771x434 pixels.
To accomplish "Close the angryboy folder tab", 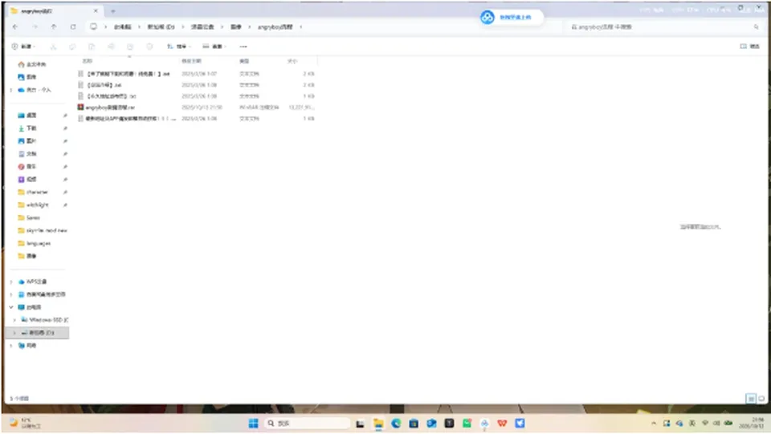I will 96,10.
